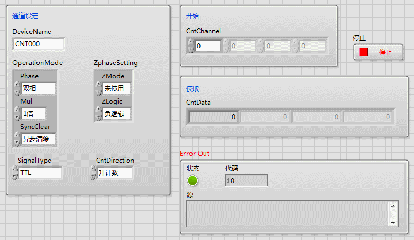Open the SignalType selector showing TTL
This screenshot has height=240, width=414.
(x=40, y=173)
